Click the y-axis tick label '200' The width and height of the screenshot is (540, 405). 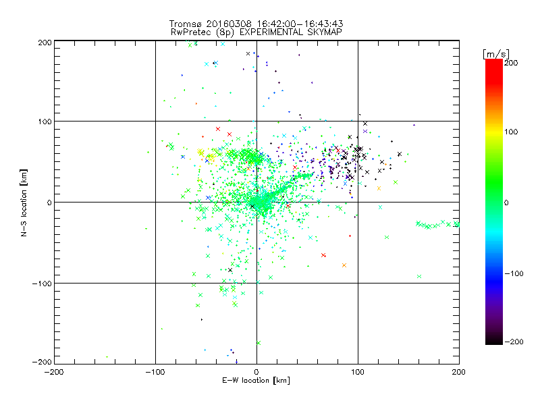(45, 43)
